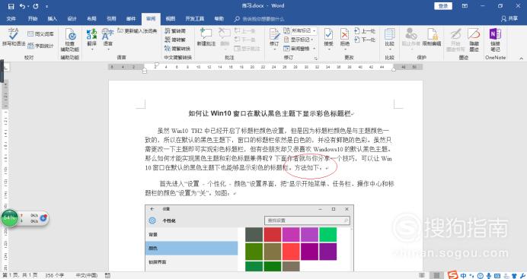The width and height of the screenshot is (527, 279).
Task: Click Linked Notes (链接笔记) OneNote icon
Action: point(496,40)
